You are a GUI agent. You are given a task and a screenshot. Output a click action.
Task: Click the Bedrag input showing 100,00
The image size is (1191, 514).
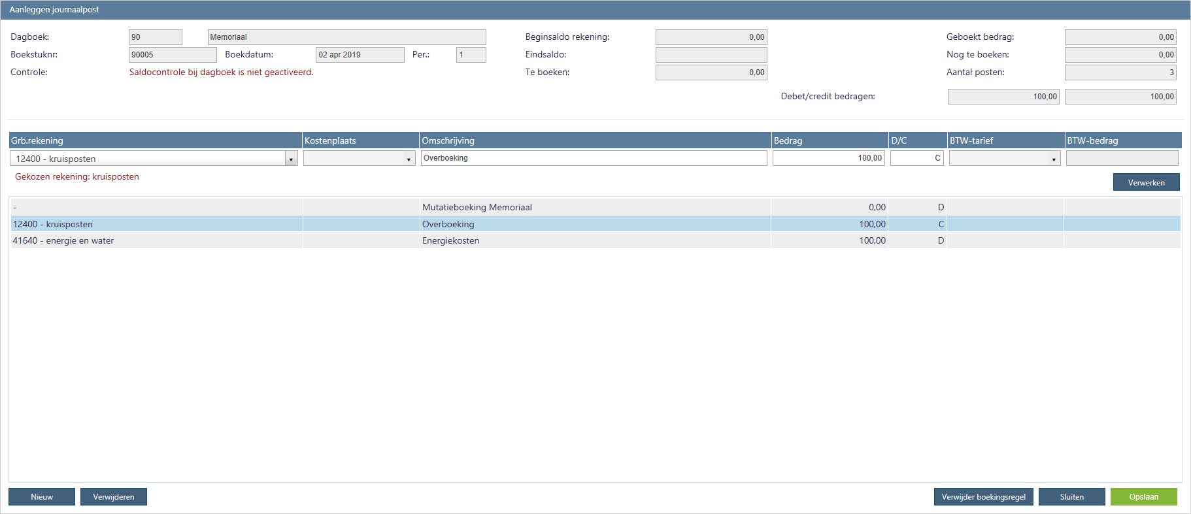[x=828, y=158]
